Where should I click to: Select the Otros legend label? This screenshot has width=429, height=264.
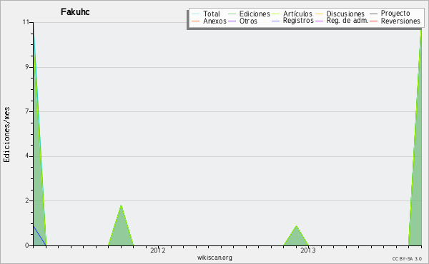pos(242,21)
